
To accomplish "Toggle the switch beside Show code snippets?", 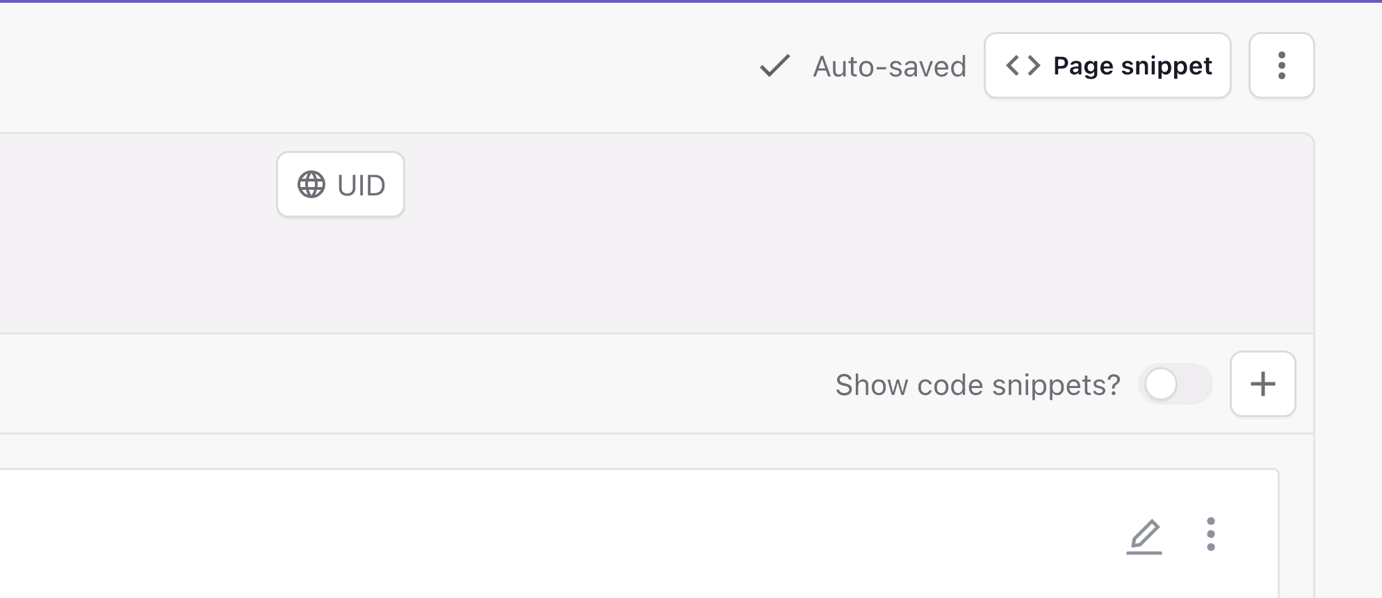I will tap(1176, 384).
